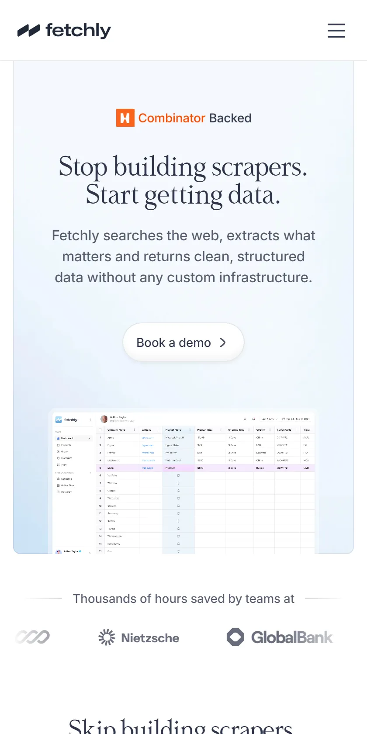The image size is (367, 734).
Task: Open Company Name column options menu
Action: click(x=135, y=430)
